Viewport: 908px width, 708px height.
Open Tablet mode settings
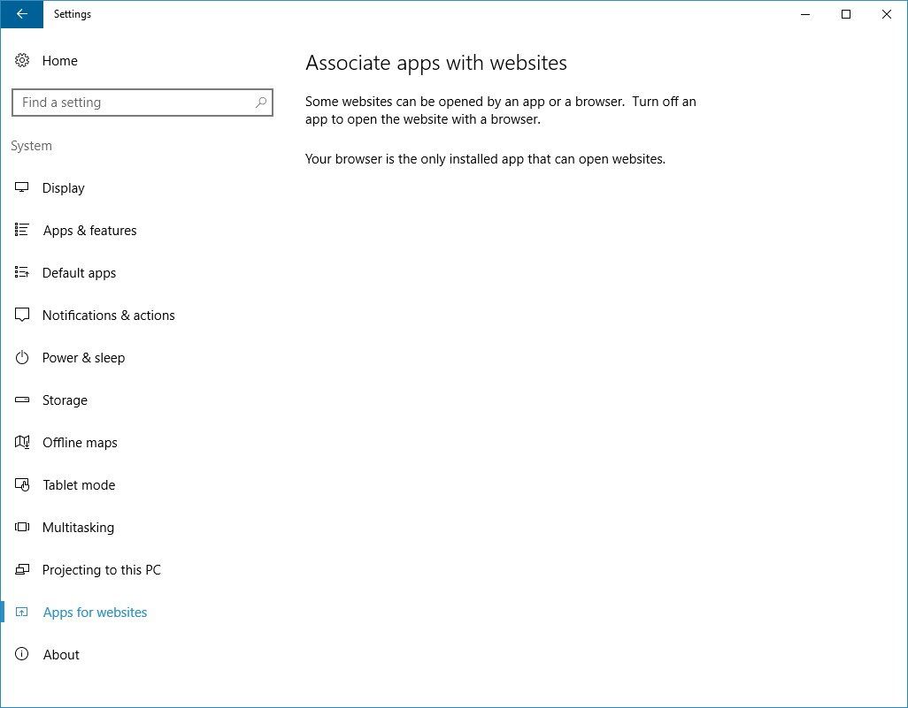pyautogui.click(x=79, y=484)
